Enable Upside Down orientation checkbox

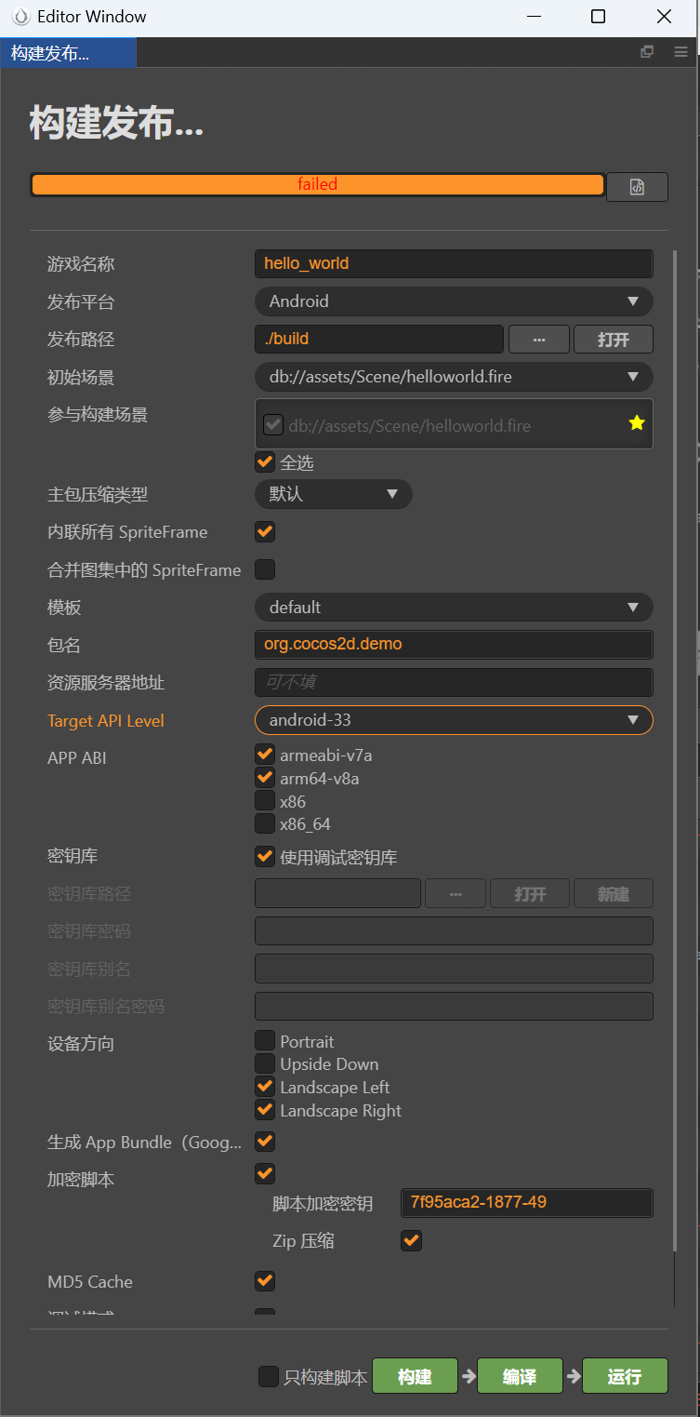[265, 1063]
